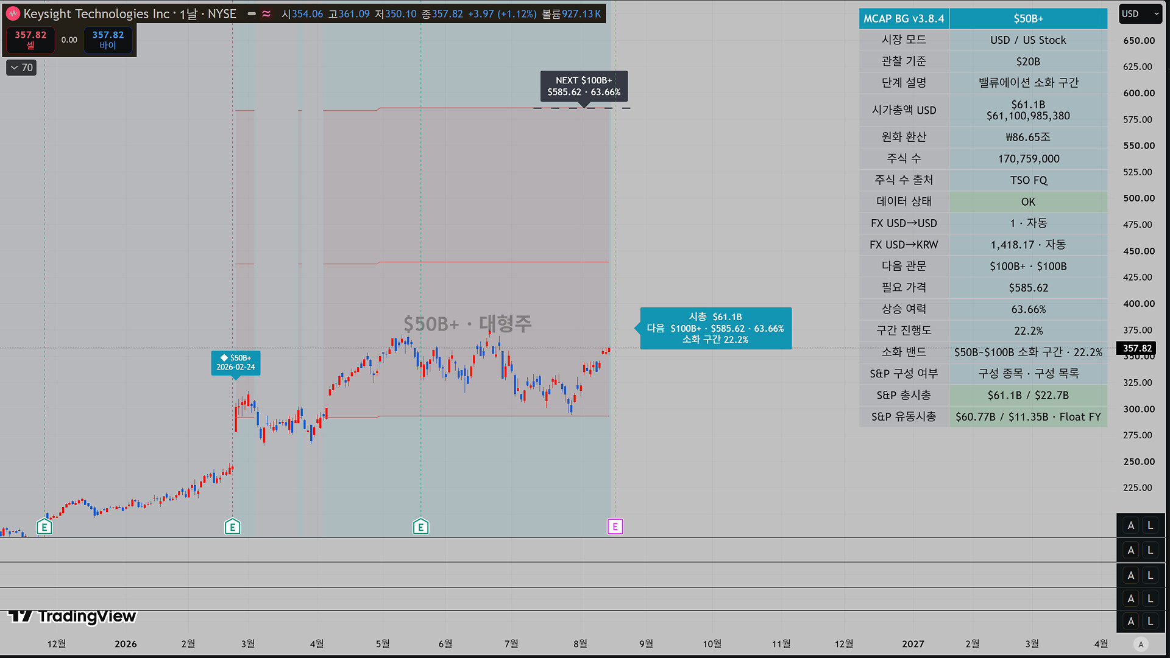The width and height of the screenshot is (1170, 658).
Task: Click the ₩86.65조 won conversion value
Action: coord(1028,138)
